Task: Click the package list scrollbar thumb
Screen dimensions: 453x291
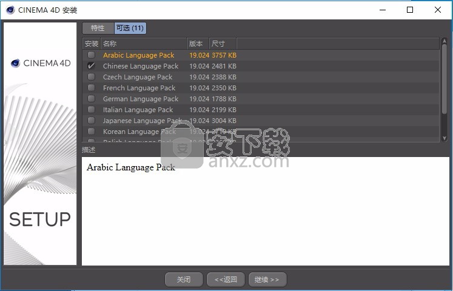Action: [x=445, y=79]
